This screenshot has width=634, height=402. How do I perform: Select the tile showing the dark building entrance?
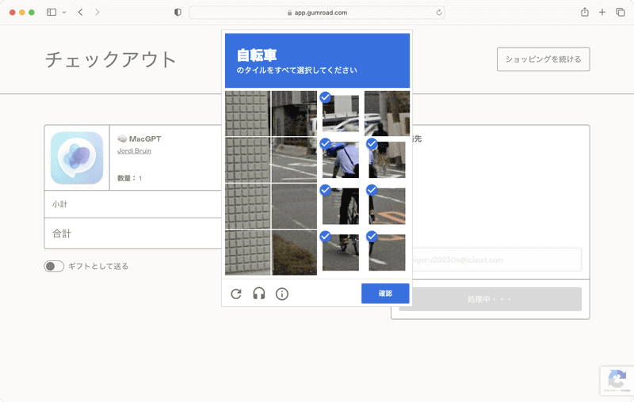[294, 113]
